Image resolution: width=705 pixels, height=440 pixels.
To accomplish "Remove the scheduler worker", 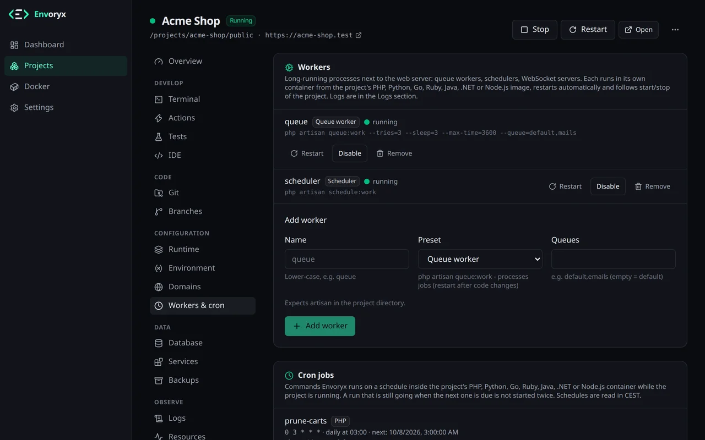I will pos(653,186).
